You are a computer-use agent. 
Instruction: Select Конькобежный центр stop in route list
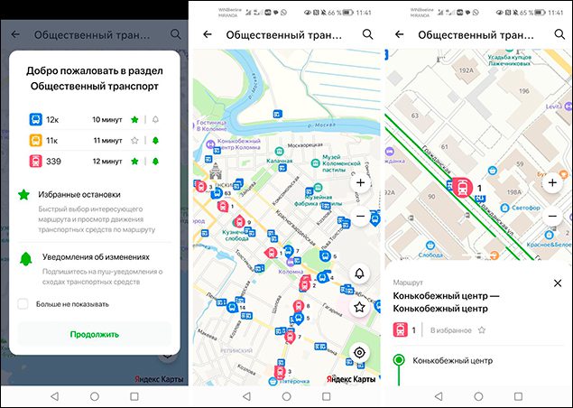point(452,360)
